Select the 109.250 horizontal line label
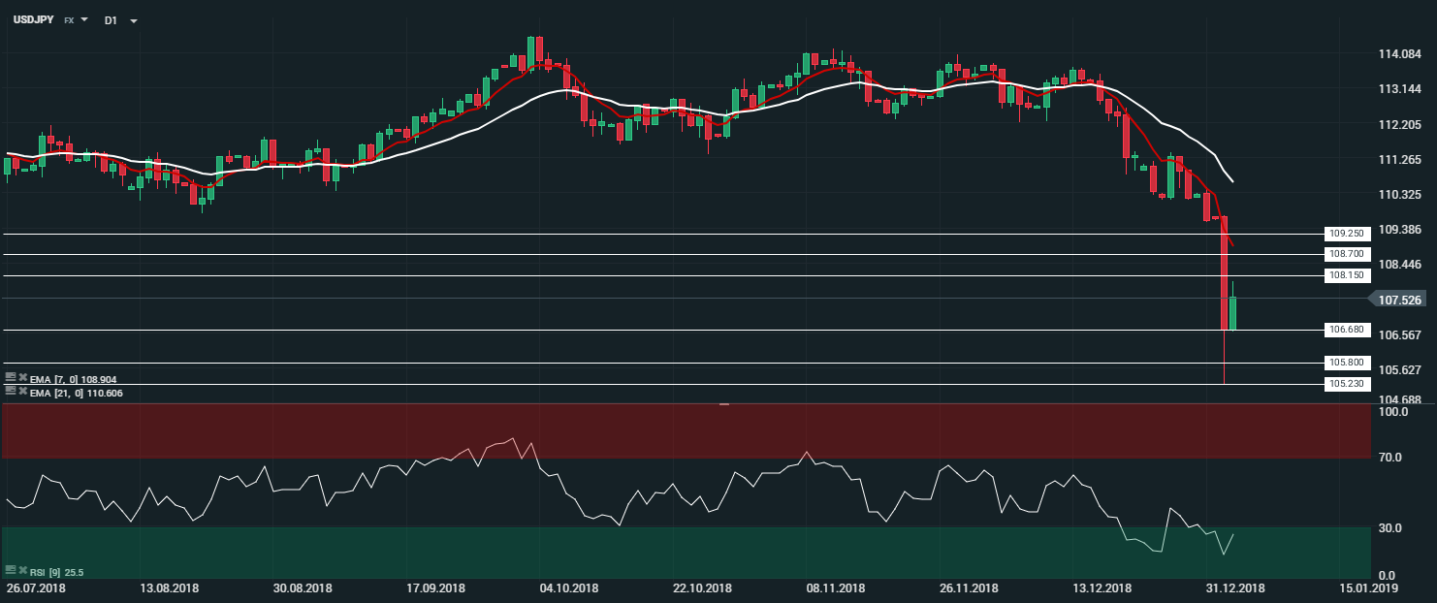Viewport: 1437px width, 603px height. (1346, 234)
